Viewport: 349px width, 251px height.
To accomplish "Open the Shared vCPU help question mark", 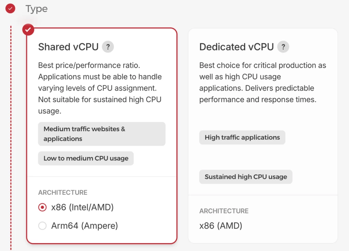I will coord(108,47).
